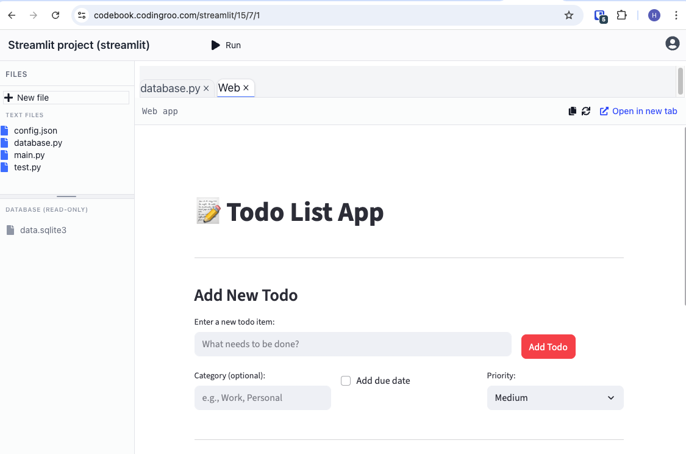Image resolution: width=686 pixels, height=454 pixels.
Task: Click the refresh icon beside Open in new tab
Action: [586, 111]
